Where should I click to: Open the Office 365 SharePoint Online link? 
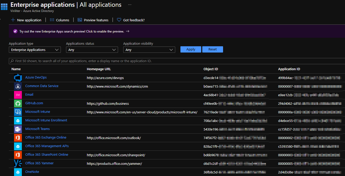(47, 155)
